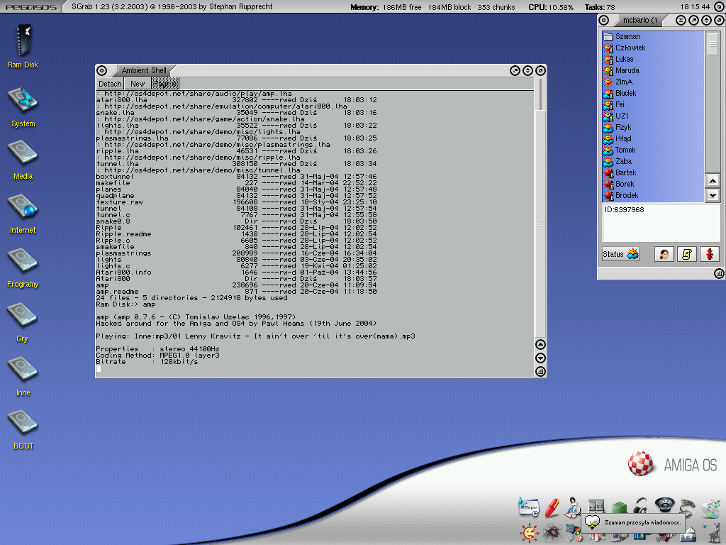Click the ghosted button beside New
The image size is (726, 545).
[165, 84]
